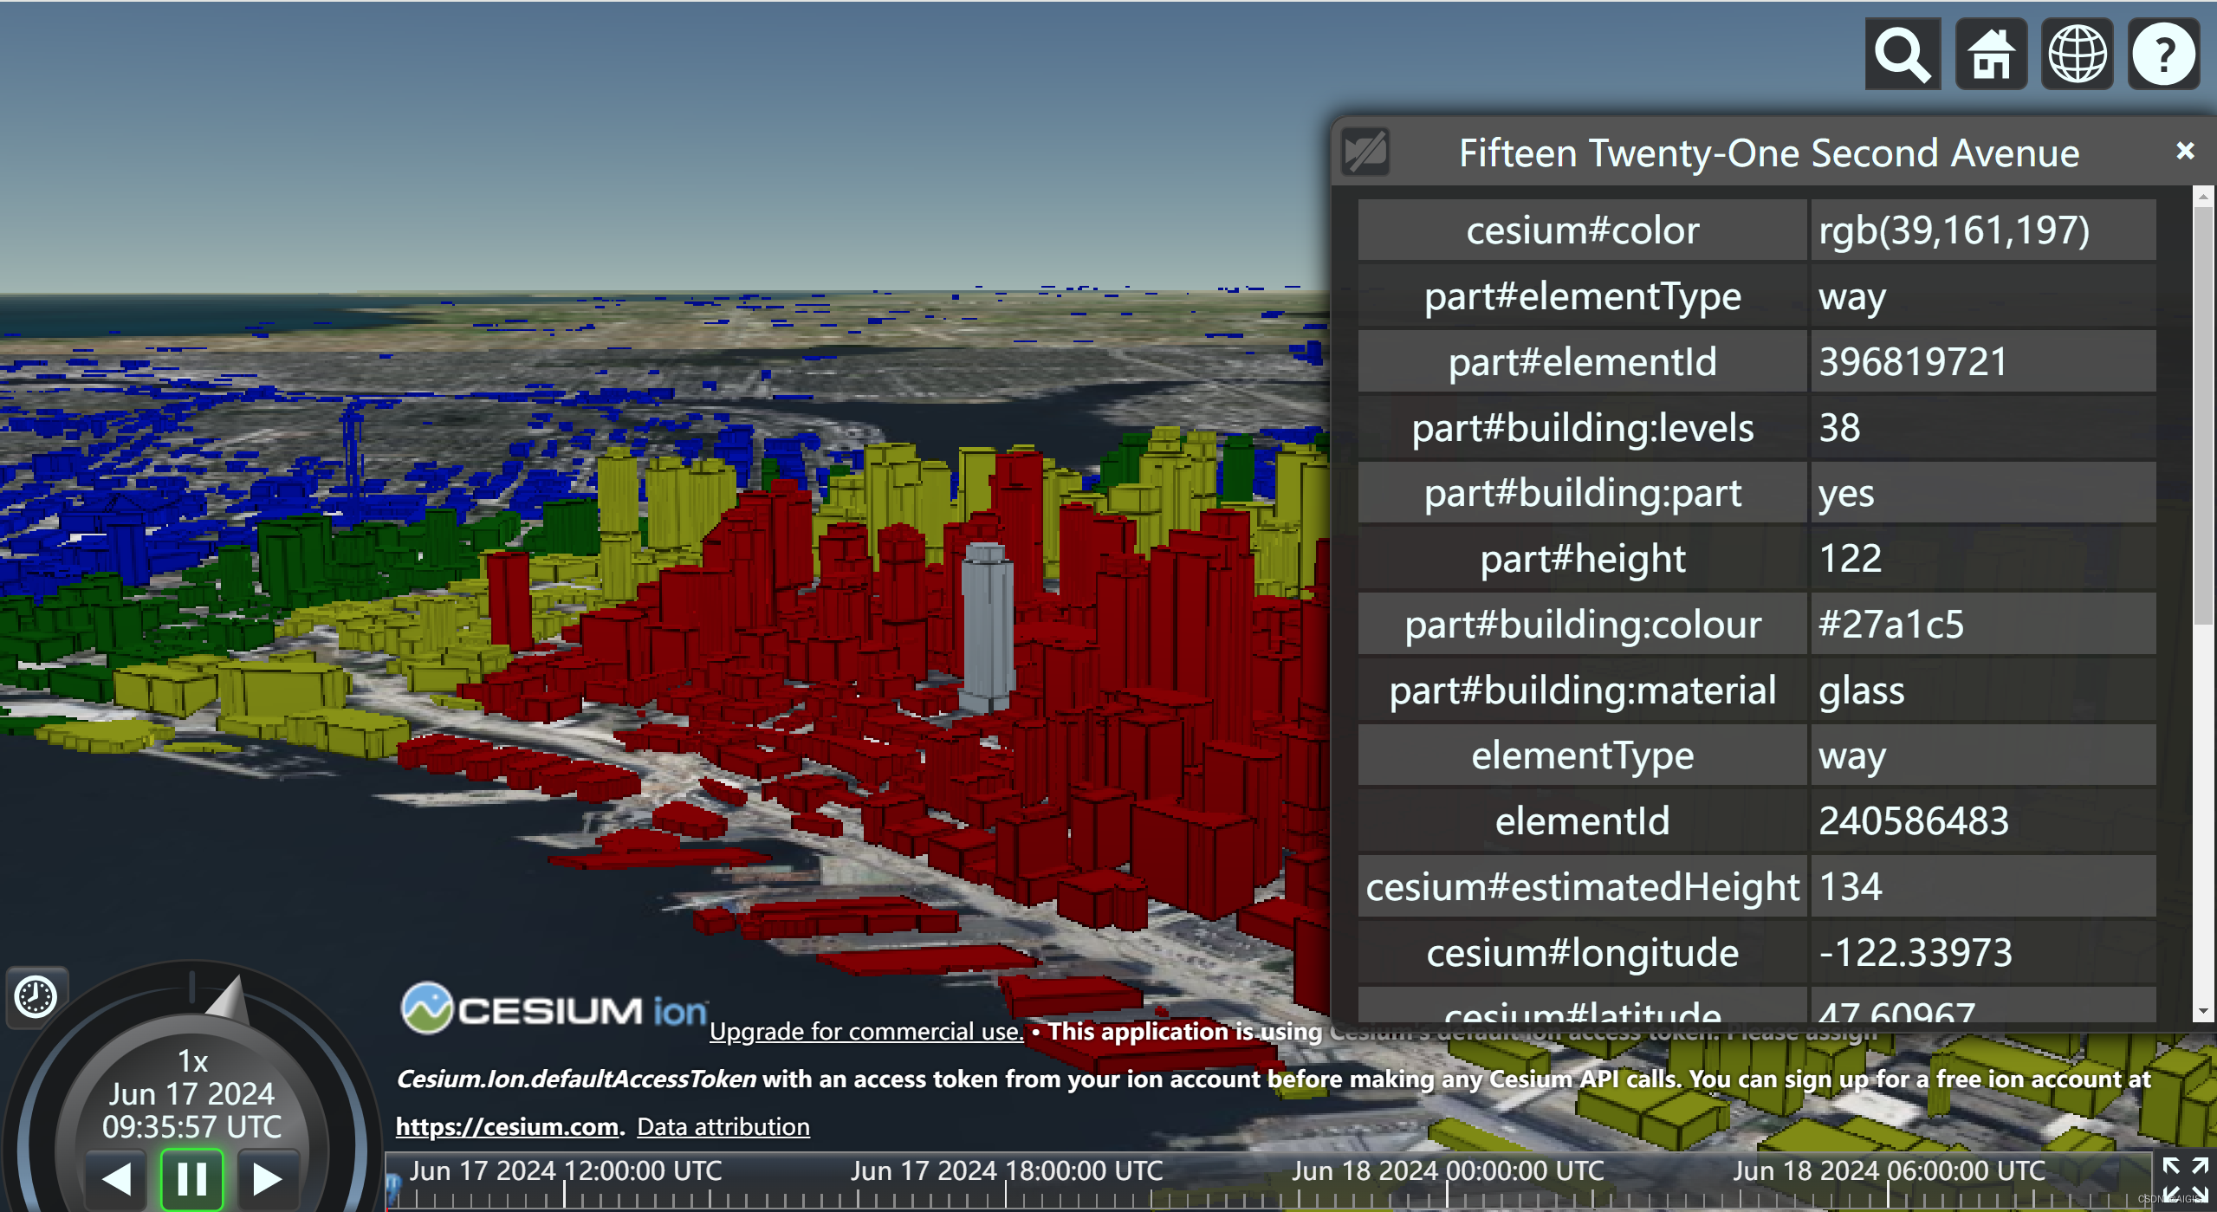This screenshot has width=2217, height=1212.
Task: Toggle camera tracking in info box
Action: click(1366, 152)
